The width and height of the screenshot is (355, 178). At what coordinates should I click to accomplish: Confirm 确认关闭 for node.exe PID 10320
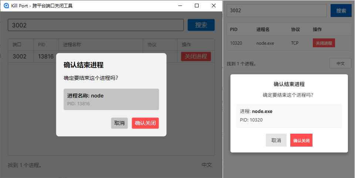click(x=301, y=140)
